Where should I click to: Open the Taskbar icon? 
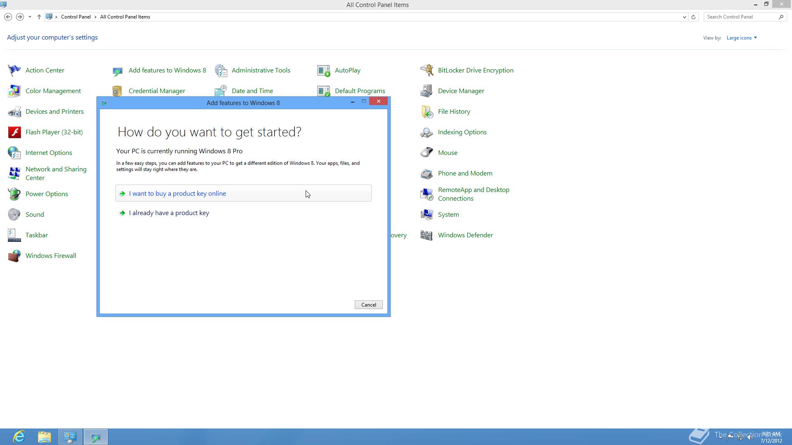click(x=14, y=235)
